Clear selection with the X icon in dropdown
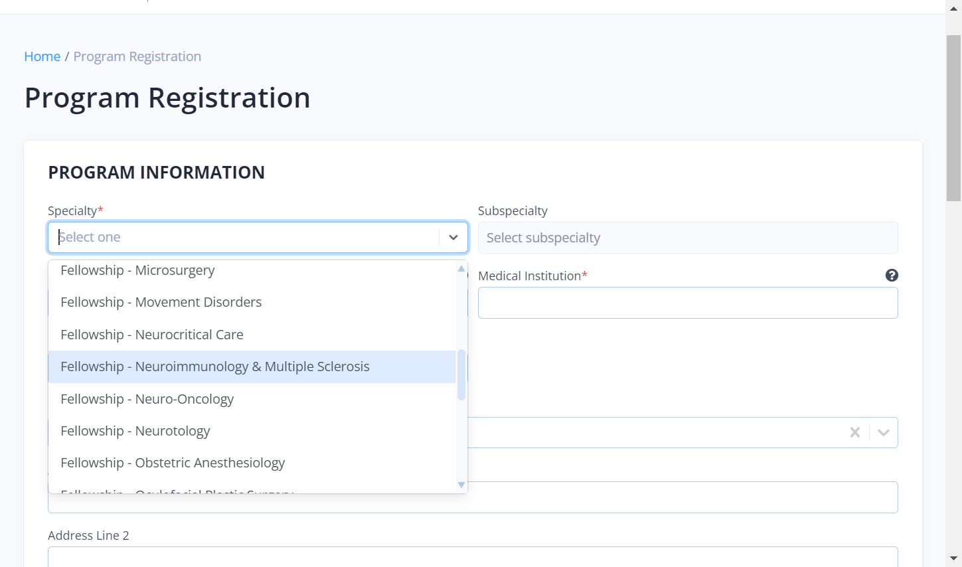Viewport: 962px width, 567px height. point(855,432)
